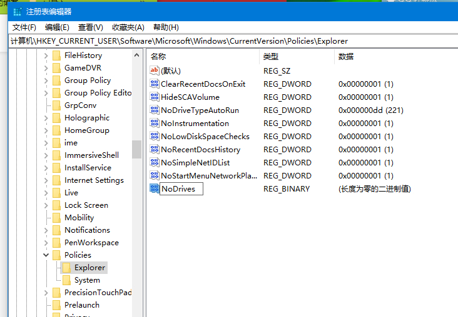
Task: Click the Mobility folder icon
Action: pos(57,218)
